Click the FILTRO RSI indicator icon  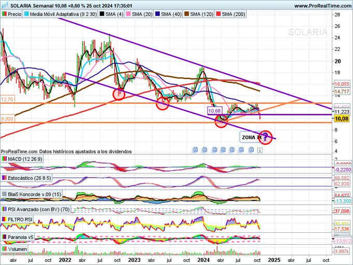click(x=4, y=219)
